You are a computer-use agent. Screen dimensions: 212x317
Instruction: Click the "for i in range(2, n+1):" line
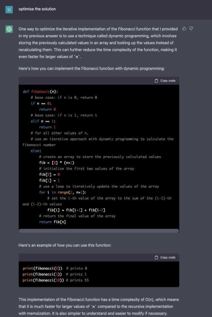tap(63, 192)
